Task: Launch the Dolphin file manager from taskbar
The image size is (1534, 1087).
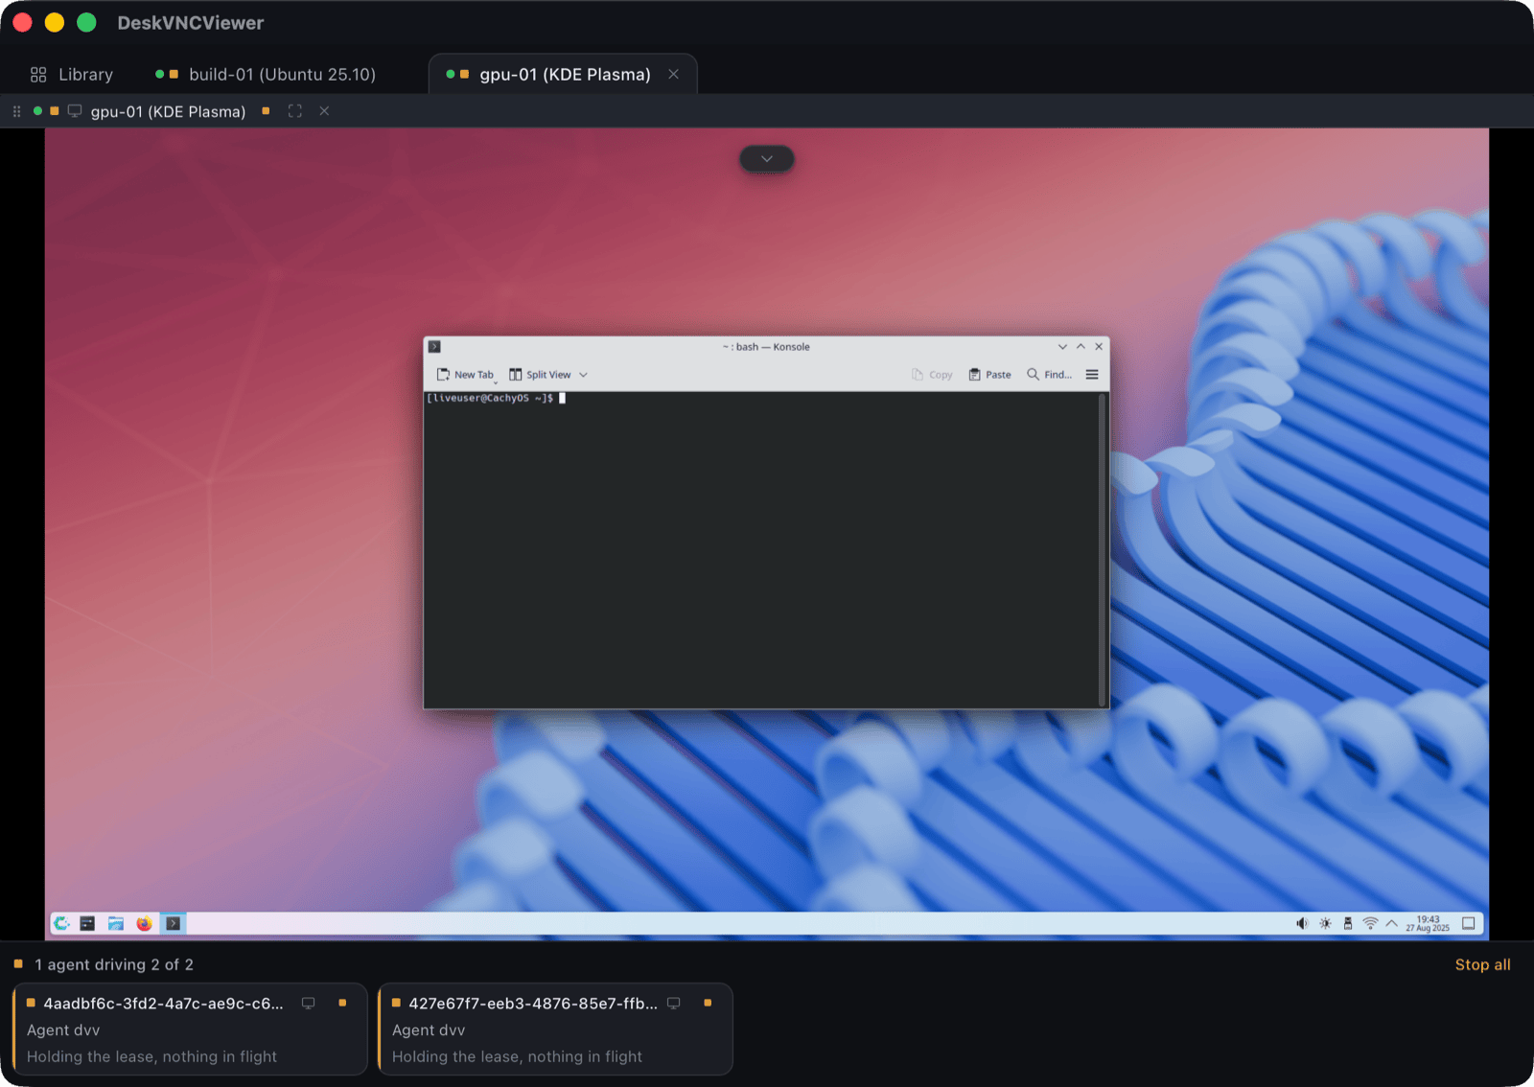Action: 116,923
